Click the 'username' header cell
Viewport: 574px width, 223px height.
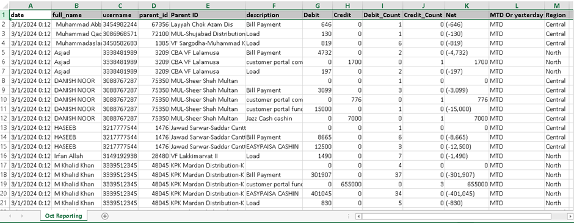click(120, 15)
